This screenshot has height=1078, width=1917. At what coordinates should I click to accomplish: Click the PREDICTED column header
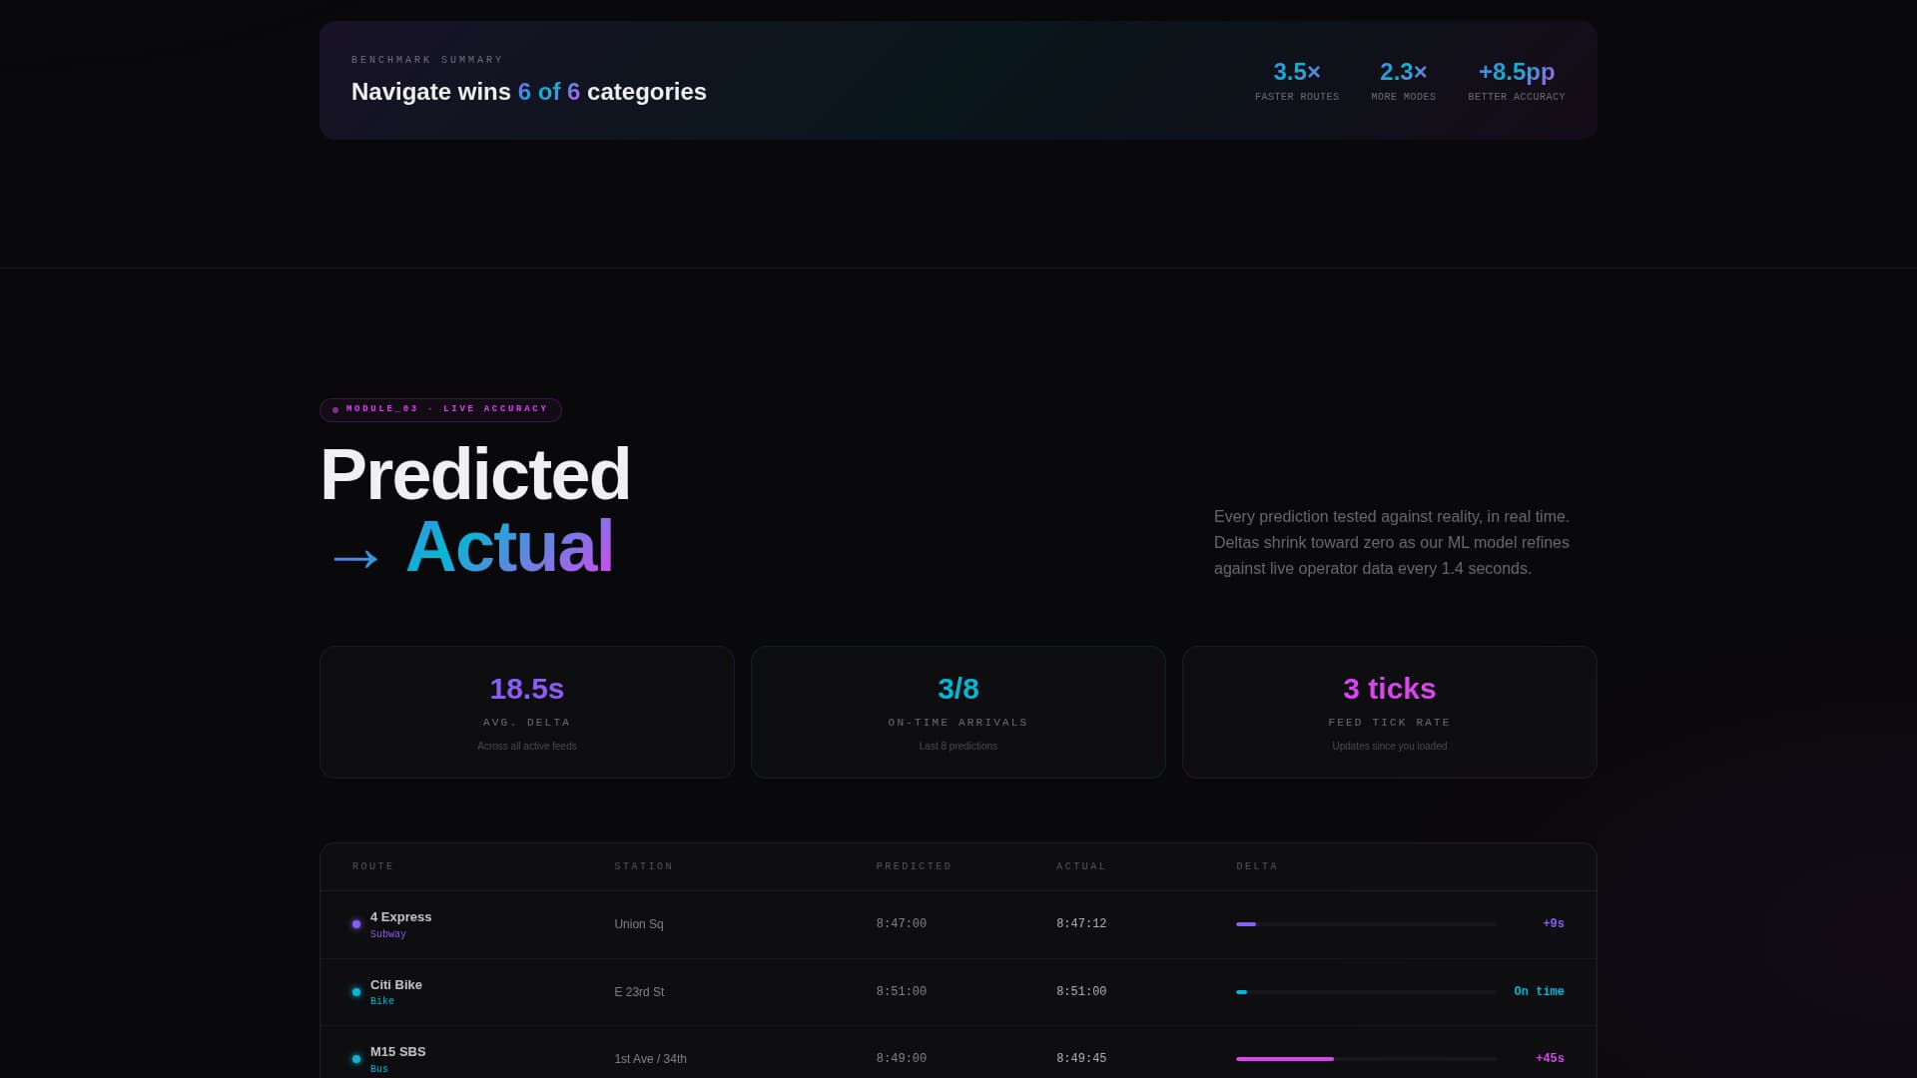coord(915,866)
